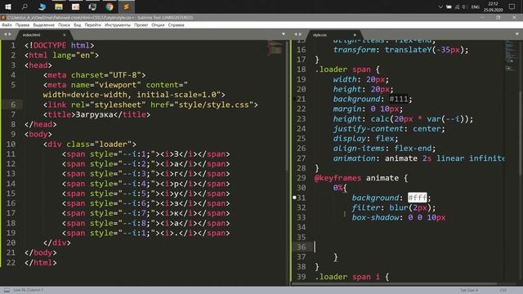Go to next tab in left pane
The width and height of the screenshot is (523, 294).
click(10, 34)
